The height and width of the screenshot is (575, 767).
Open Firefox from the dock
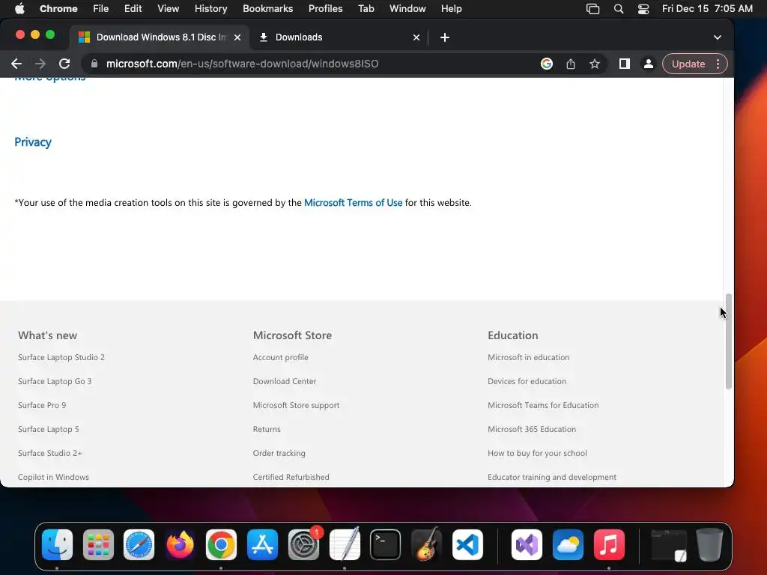180,545
